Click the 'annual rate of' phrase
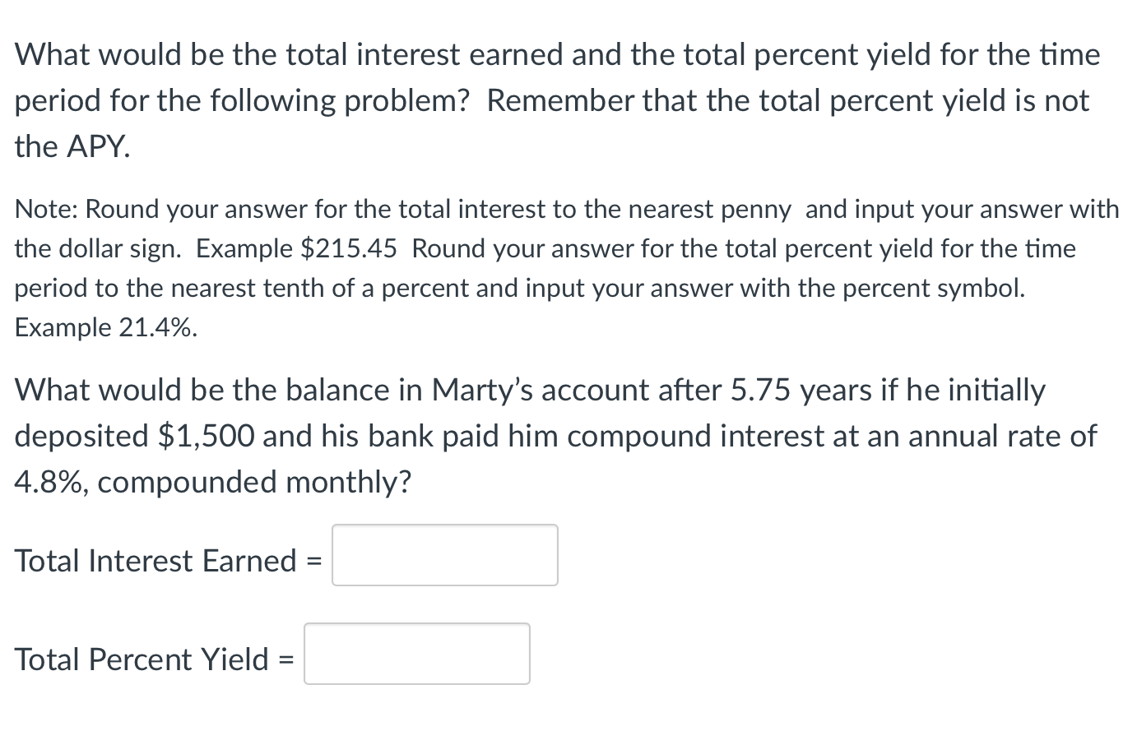 (1001, 436)
